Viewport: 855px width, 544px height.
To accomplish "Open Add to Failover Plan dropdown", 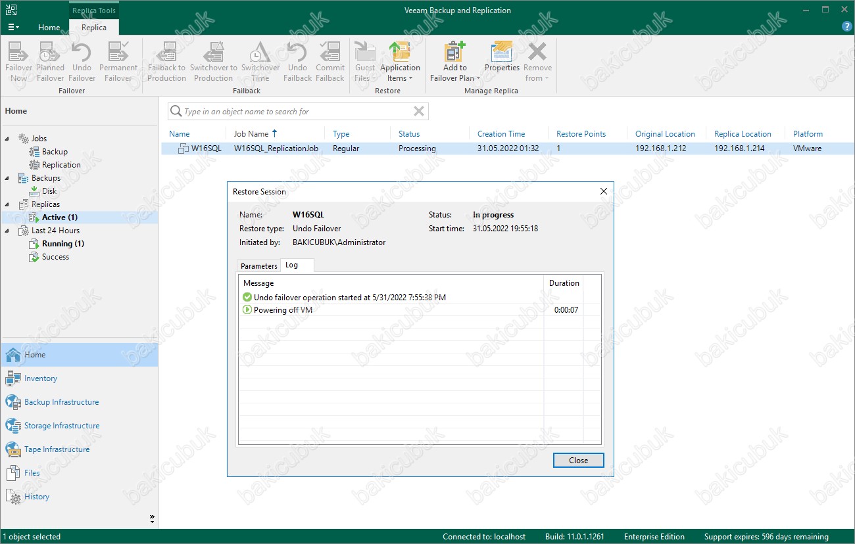I will 454,62.
